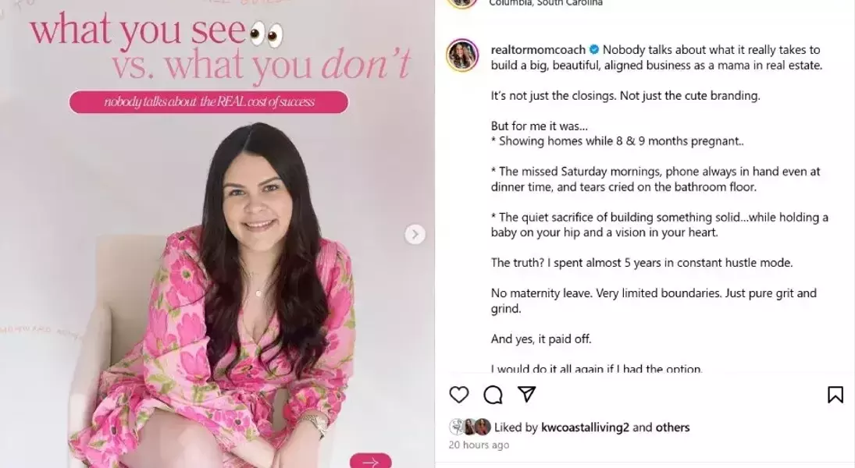This screenshot has width=855, height=468.
Task: Open kwcoastalliving2's profile from likes
Action: (585, 427)
